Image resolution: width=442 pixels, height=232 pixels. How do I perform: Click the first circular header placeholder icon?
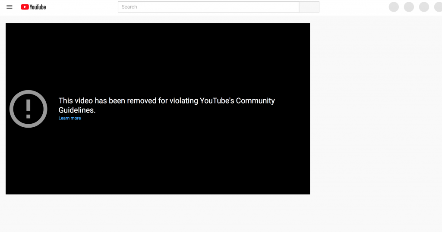(394, 7)
